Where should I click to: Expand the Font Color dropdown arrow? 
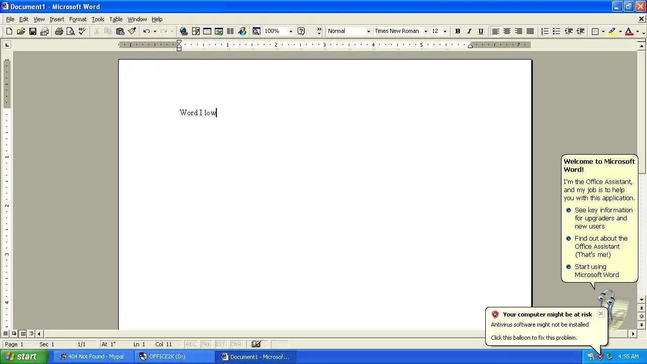637,31
